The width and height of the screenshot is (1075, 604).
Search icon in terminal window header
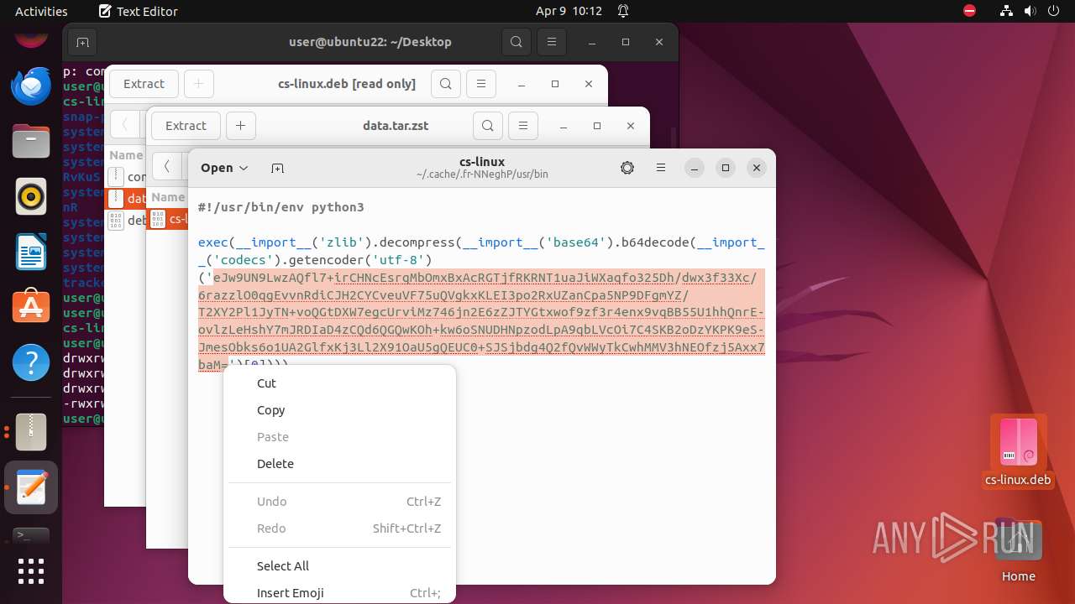point(517,42)
